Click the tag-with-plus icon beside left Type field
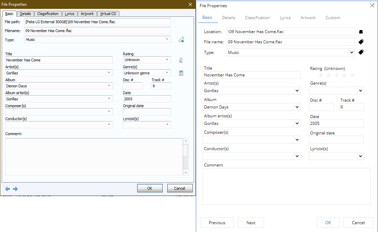This screenshot has width=378, height=232. [181, 40]
